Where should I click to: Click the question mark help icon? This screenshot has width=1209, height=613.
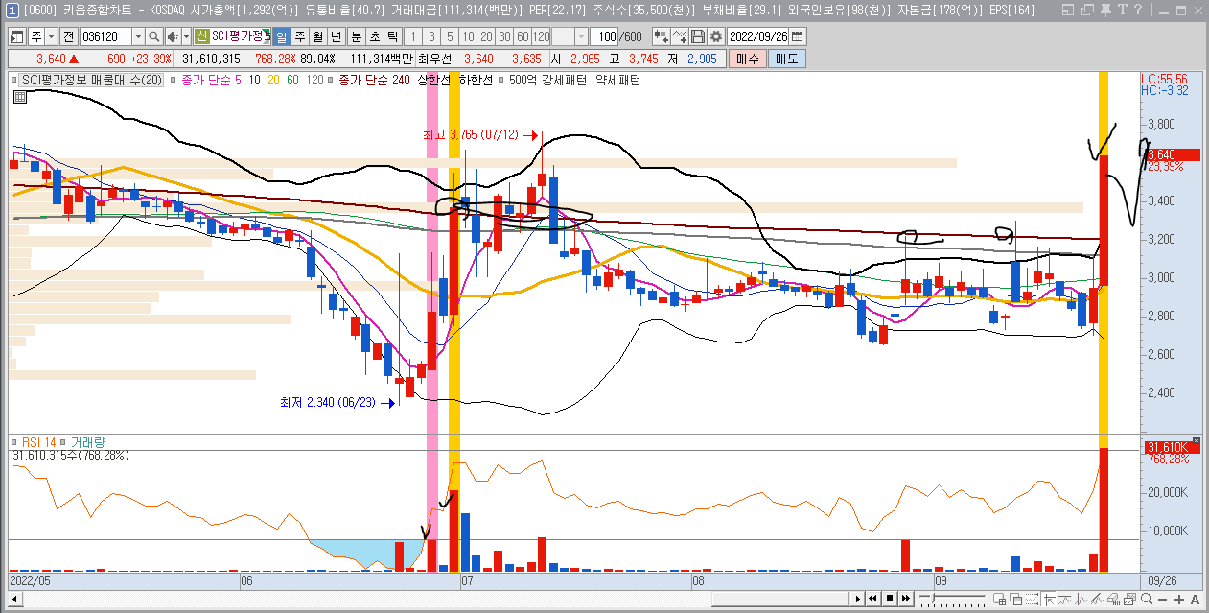point(1136,11)
